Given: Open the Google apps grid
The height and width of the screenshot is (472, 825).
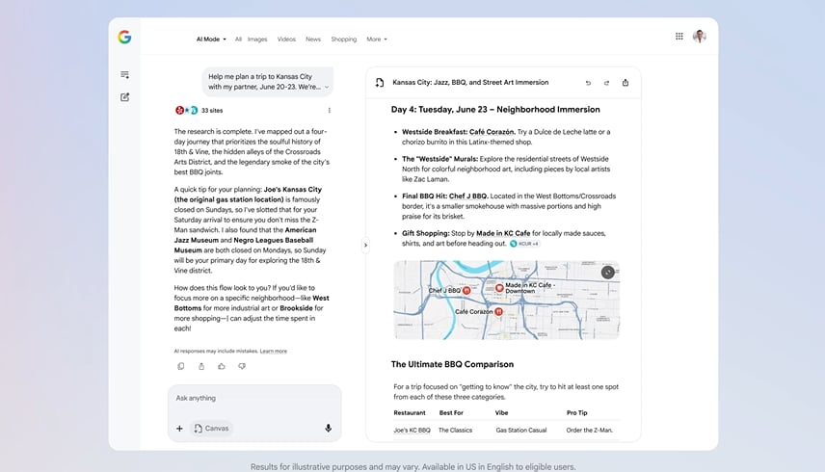Looking at the screenshot, I should coord(679,37).
